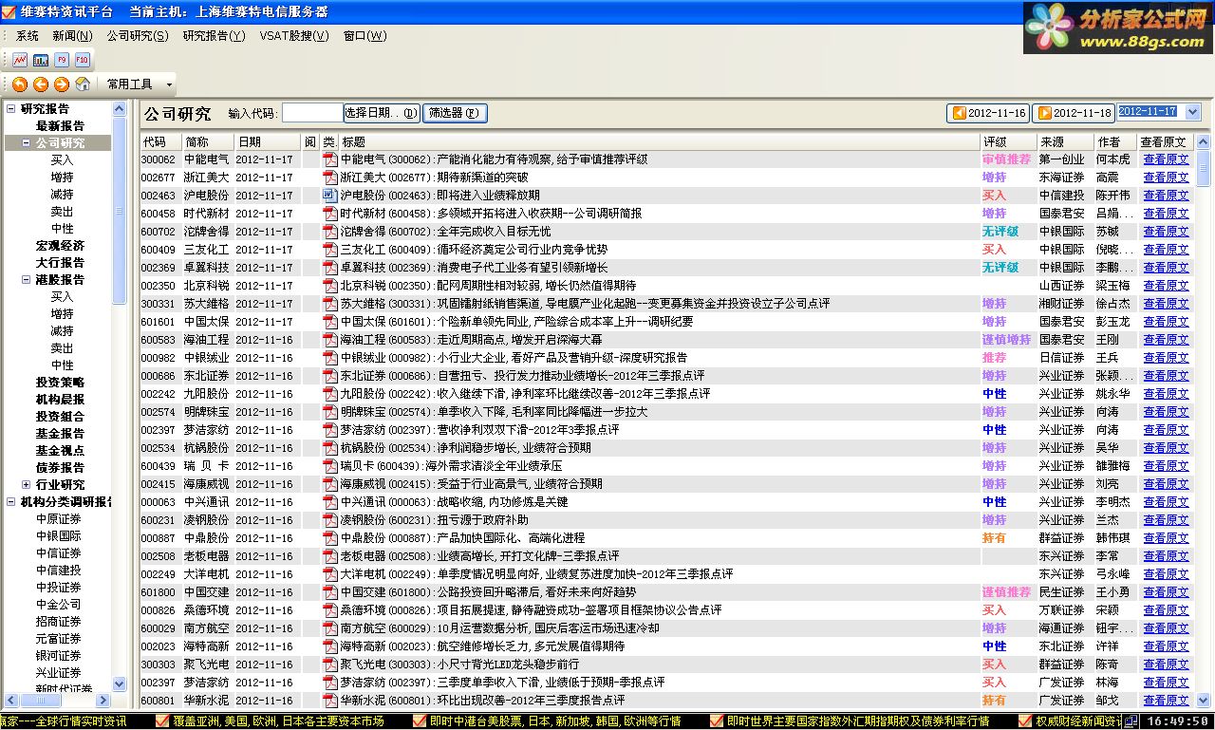
Task: Toggle ticker checkbox 即时世界主要国家指数
Action: 718,721
